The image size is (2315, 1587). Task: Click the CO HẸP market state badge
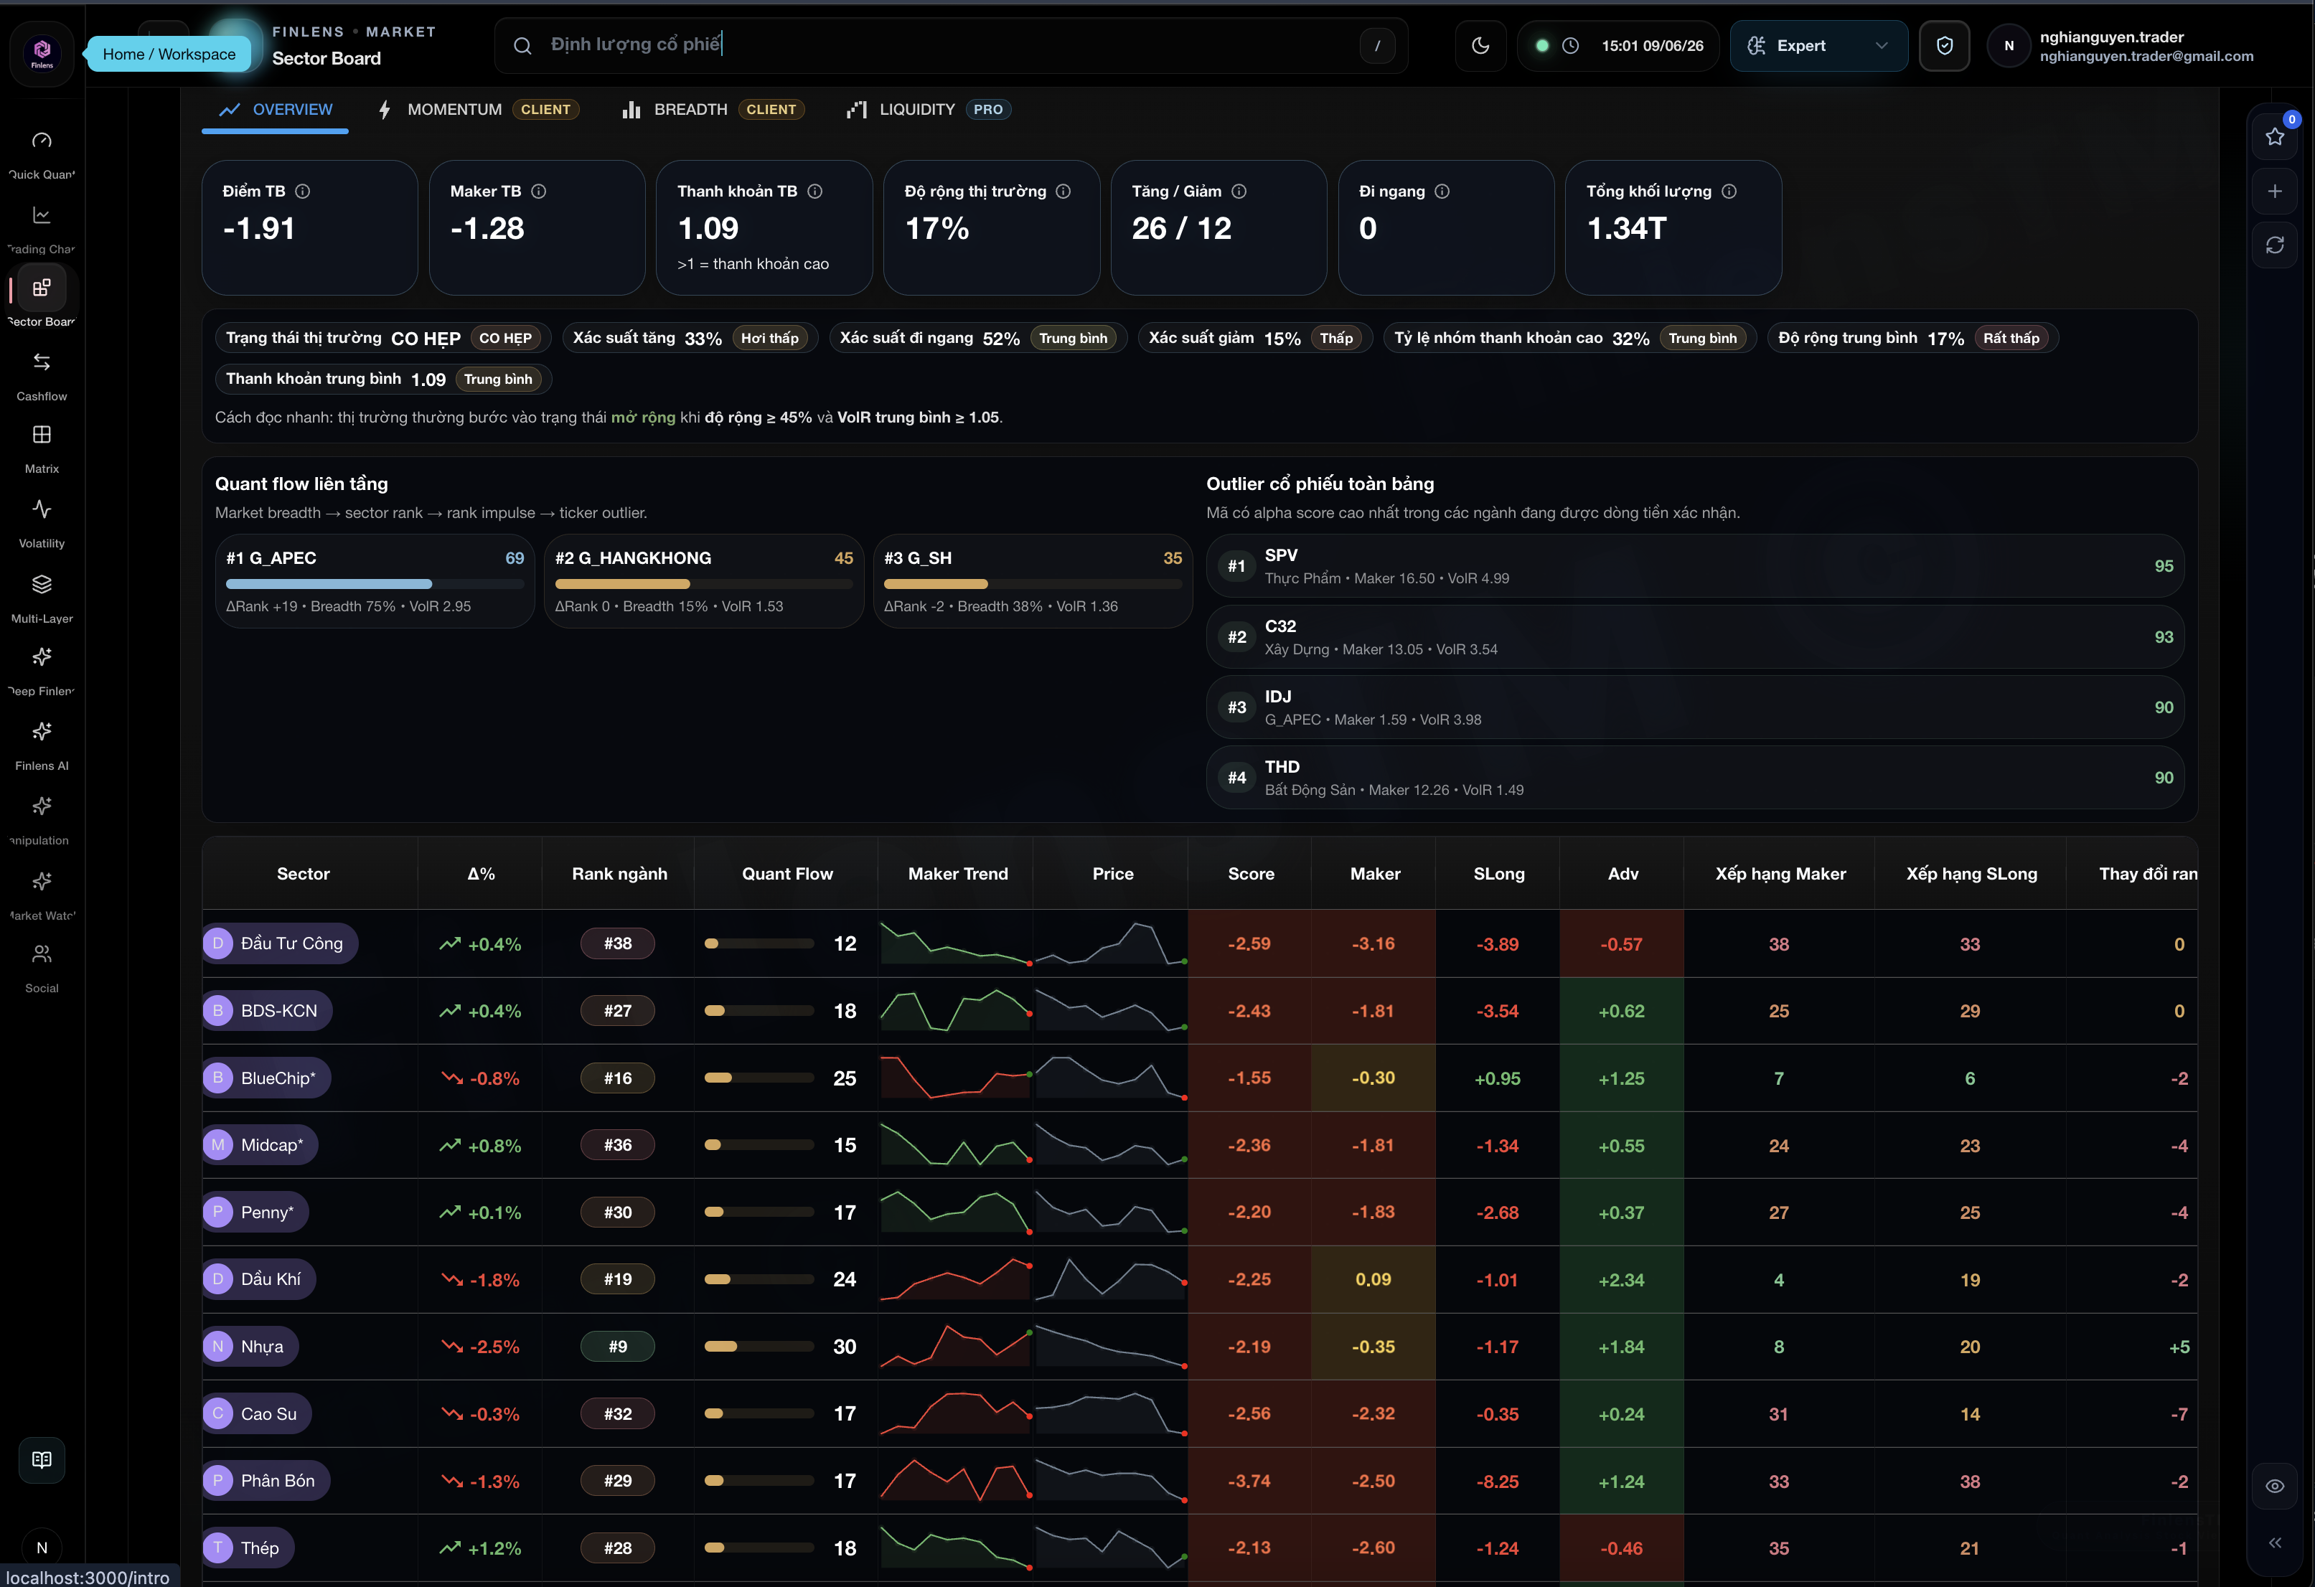coord(505,339)
